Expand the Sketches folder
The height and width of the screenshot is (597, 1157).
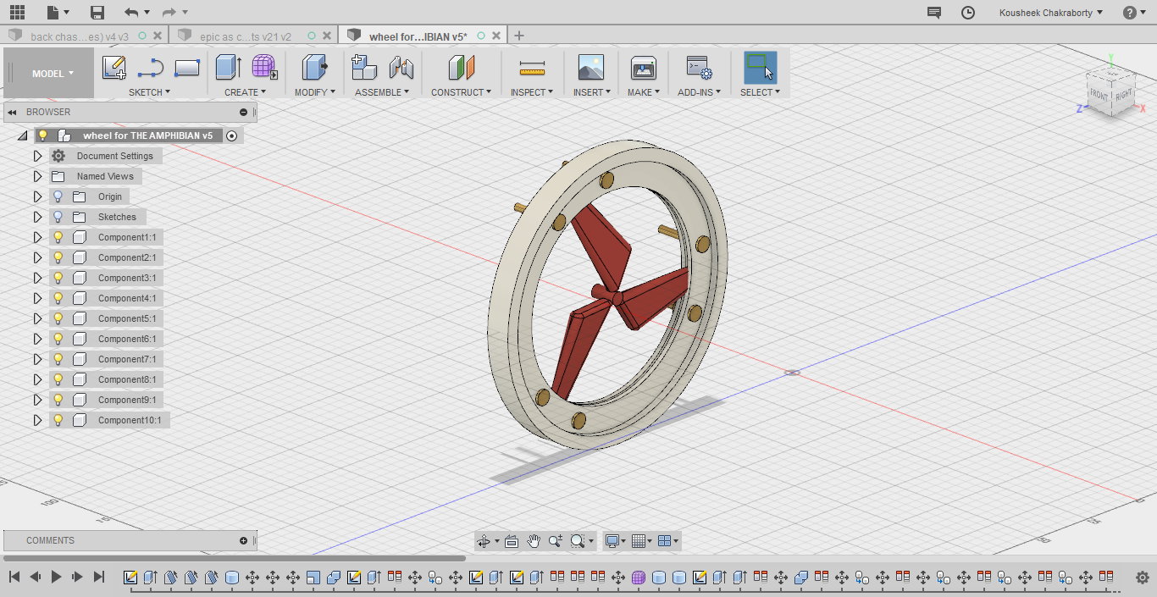pos(37,216)
